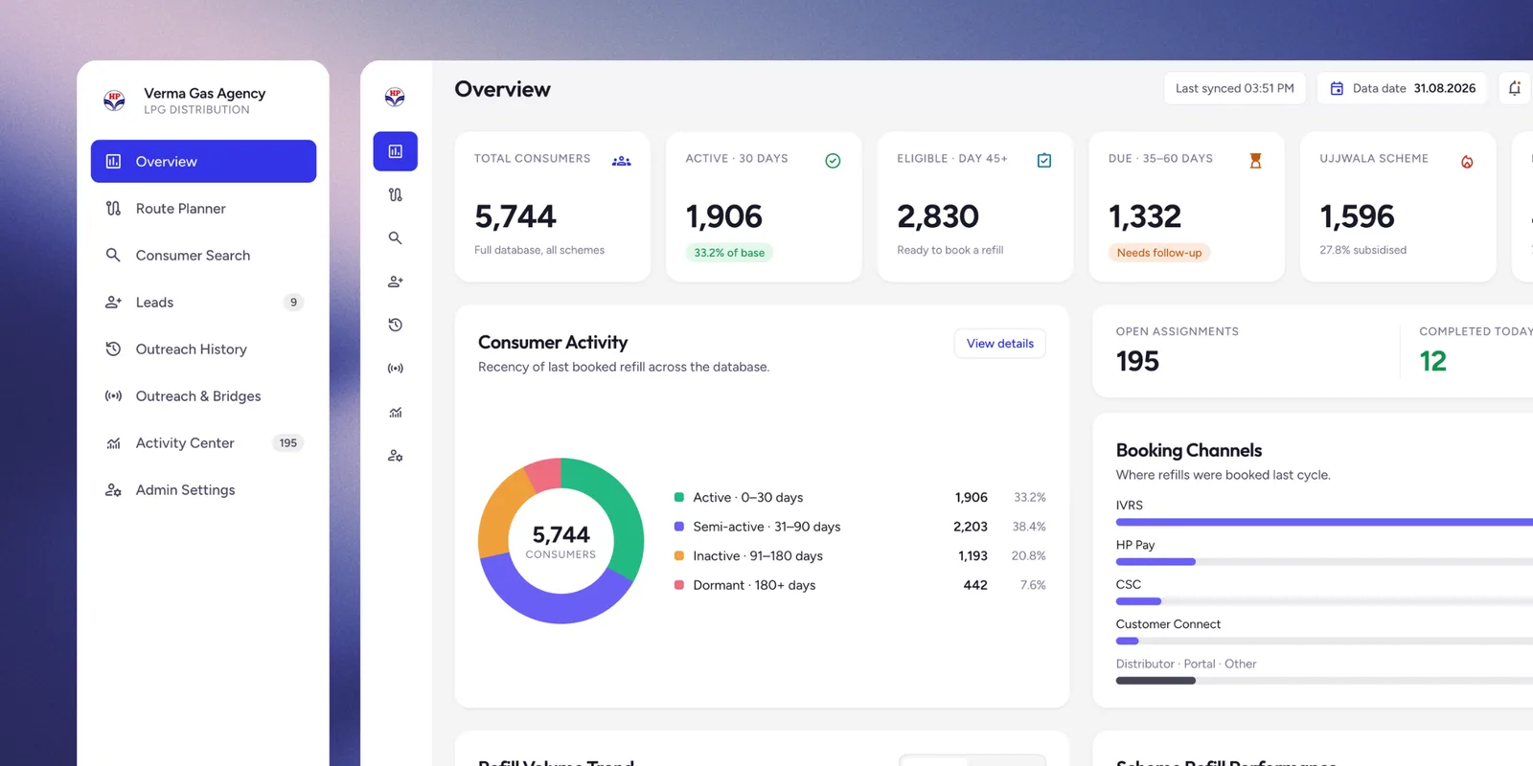Click the history clock icon in the collapsed rail
The width and height of the screenshot is (1533, 766).
coord(395,325)
